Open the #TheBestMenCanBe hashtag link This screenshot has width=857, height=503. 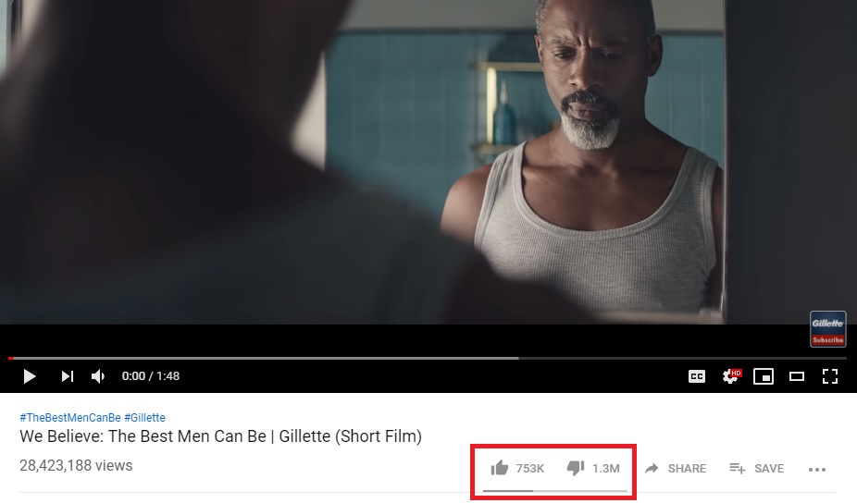click(x=70, y=418)
